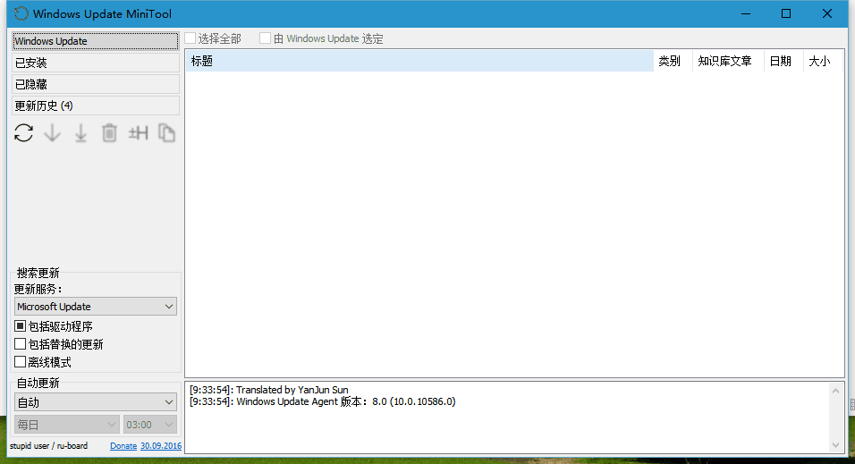This screenshot has width=855, height=464.
Task: Toggle the 包括驱动程序 checkbox
Action: [x=21, y=326]
